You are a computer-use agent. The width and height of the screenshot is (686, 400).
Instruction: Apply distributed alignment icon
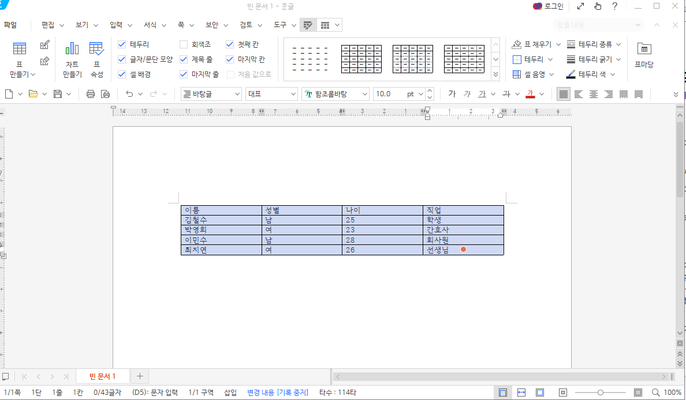624,94
